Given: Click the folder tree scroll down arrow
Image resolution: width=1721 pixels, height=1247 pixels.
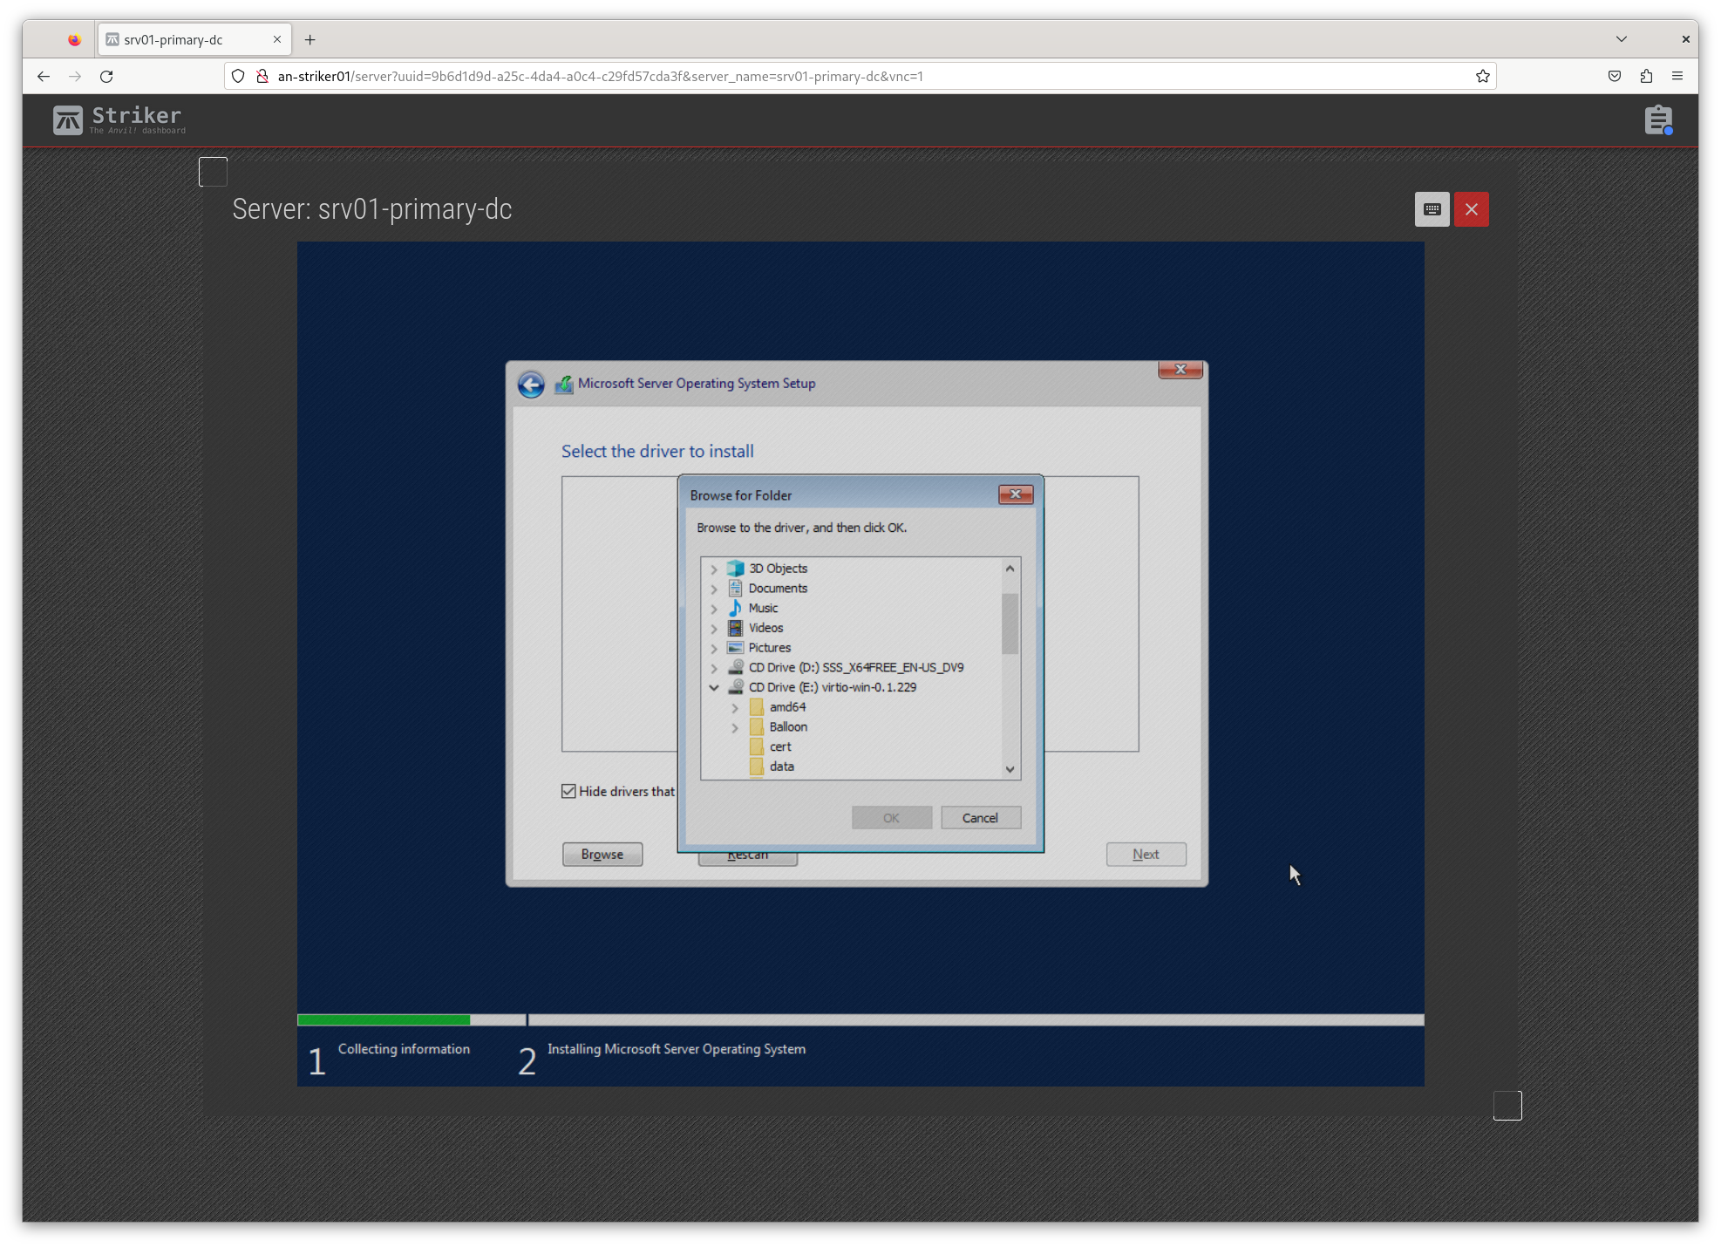Looking at the screenshot, I should coord(1010,769).
